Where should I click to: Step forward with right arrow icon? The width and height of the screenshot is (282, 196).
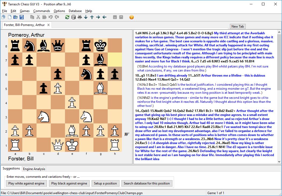98,17
